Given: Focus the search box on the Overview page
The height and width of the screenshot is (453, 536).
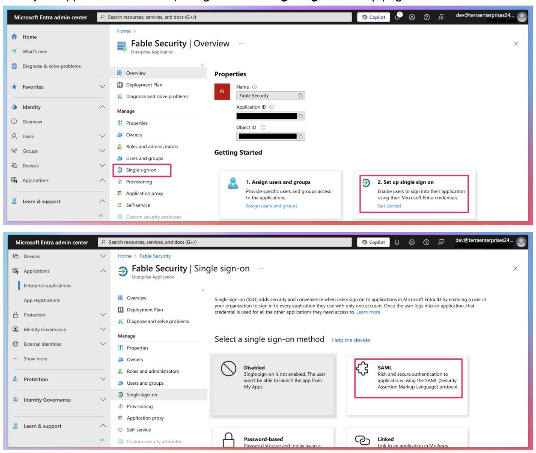Looking at the screenshot, I should pyautogui.click(x=224, y=17).
